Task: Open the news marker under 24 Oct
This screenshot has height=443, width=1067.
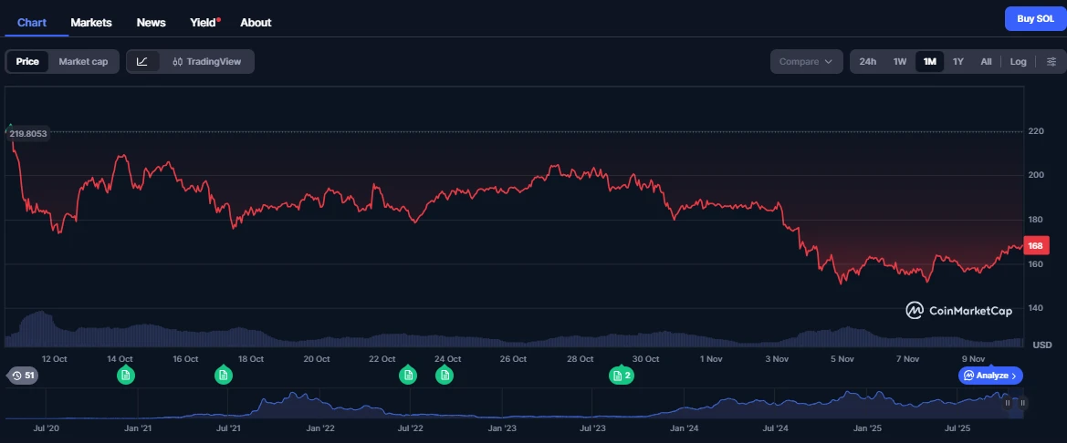Action: pyautogui.click(x=445, y=376)
